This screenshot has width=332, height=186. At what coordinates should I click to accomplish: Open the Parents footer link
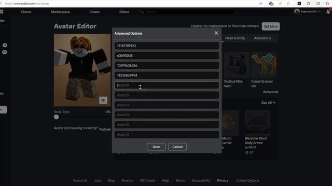tap(127, 180)
